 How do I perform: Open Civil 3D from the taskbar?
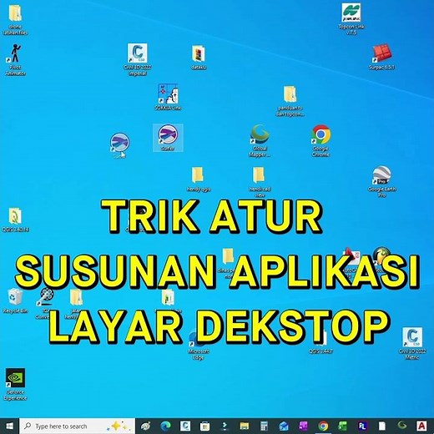point(185,426)
